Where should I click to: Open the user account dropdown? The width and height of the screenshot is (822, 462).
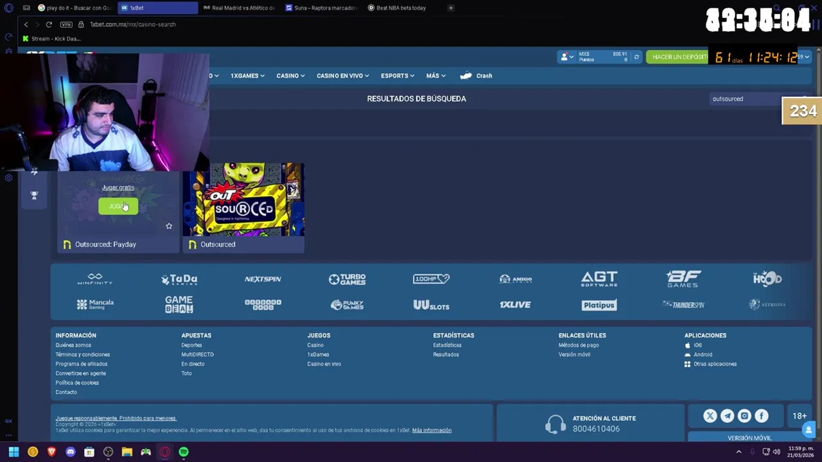(566, 57)
